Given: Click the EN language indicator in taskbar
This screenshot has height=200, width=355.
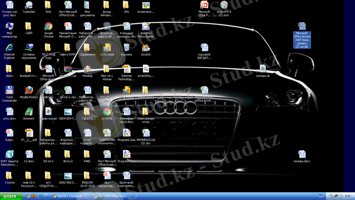Looking at the screenshot, I should 321,196.
